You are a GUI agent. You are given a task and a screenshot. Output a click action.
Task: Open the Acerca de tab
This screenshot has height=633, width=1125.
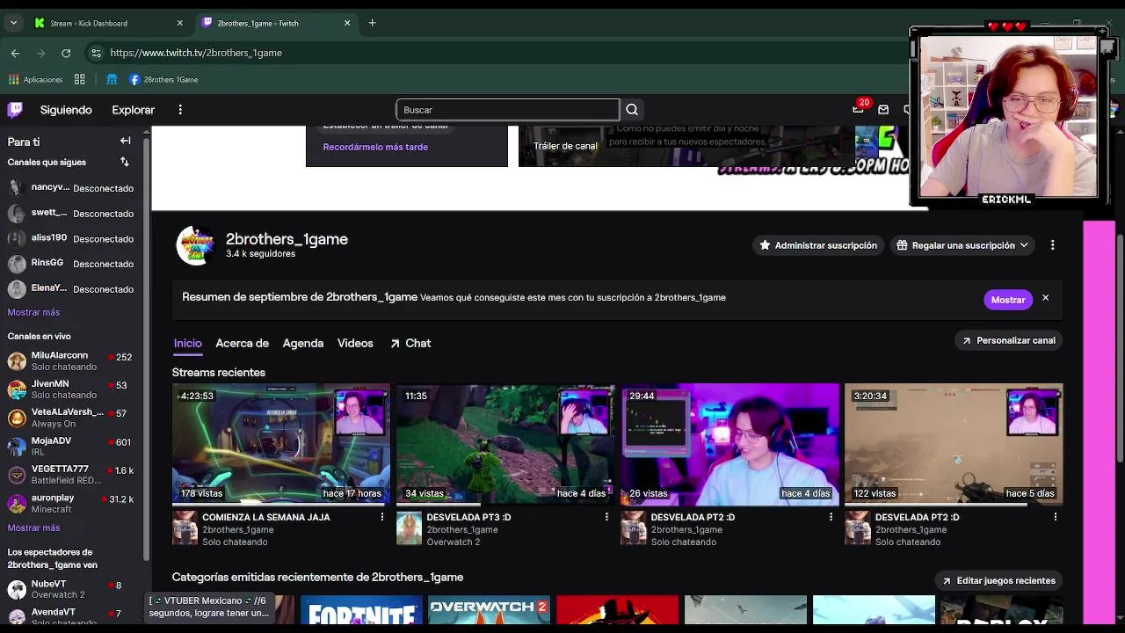[242, 343]
